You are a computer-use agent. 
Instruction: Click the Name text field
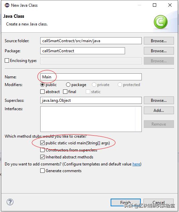[91, 77]
